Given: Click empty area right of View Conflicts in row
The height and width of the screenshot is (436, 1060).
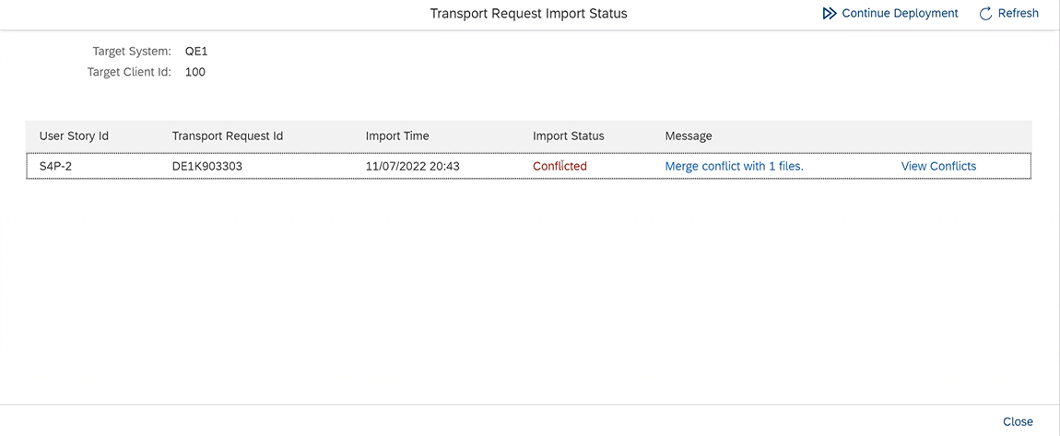Looking at the screenshot, I should click(x=1005, y=166).
